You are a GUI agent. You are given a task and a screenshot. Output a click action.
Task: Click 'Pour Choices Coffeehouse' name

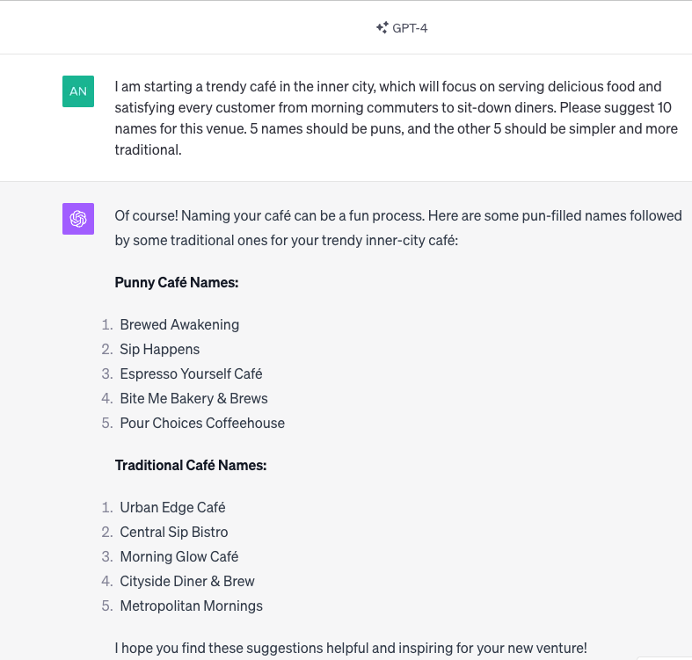coord(202,423)
